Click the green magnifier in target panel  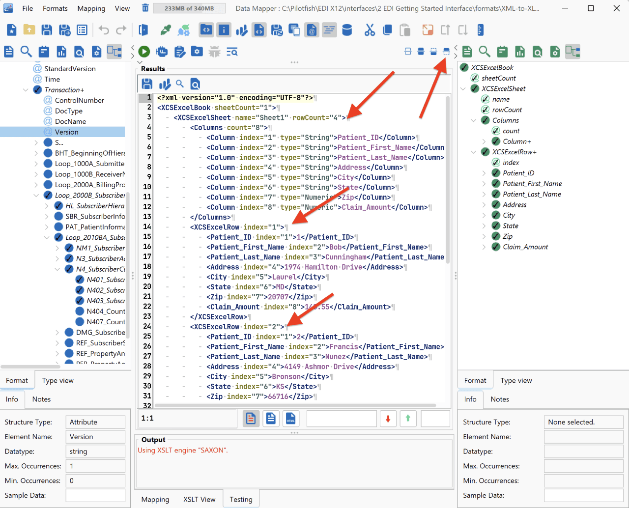(x=485, y=52)
